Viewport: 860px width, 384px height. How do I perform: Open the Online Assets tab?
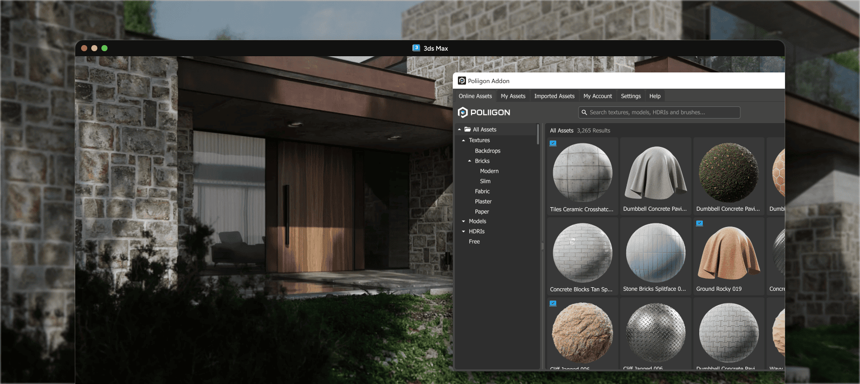(x=475, y=96)
